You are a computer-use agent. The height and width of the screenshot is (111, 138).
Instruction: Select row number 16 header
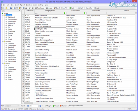(23, 50)
